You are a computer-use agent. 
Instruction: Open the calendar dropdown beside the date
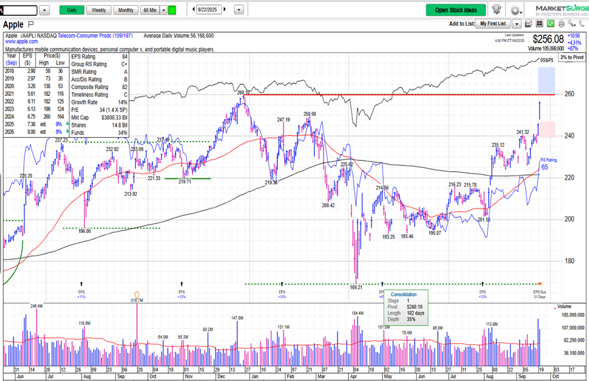[239, 10]
